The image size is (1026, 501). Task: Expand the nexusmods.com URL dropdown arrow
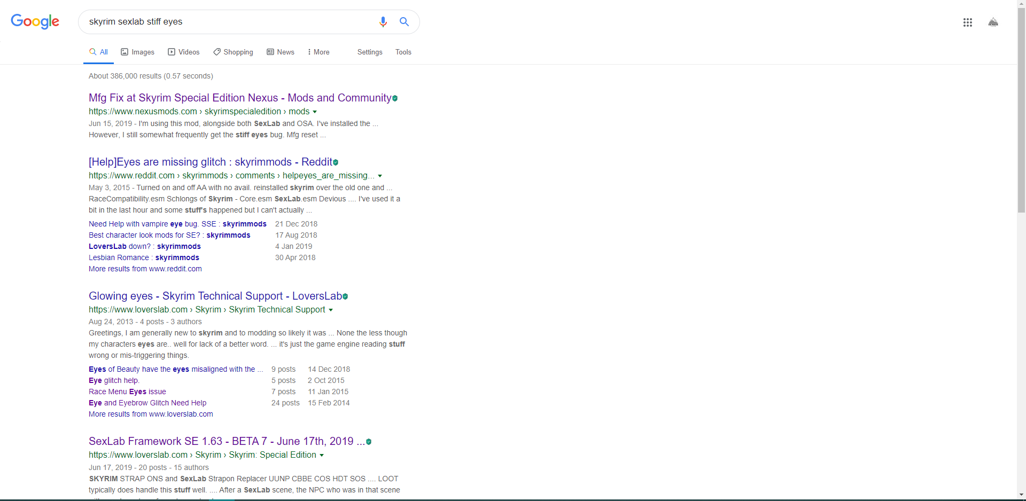tap(315, 112)
